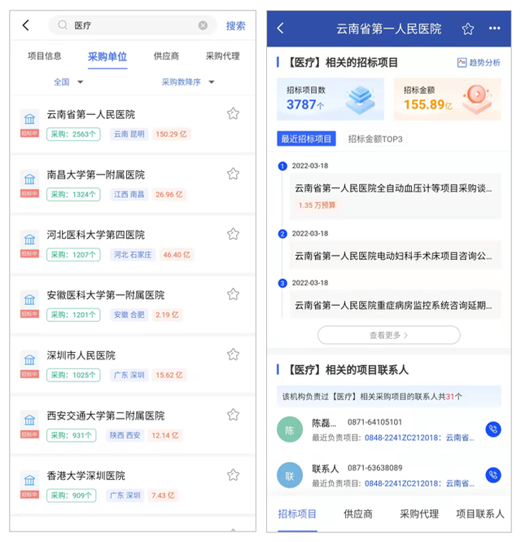The width and height of the screenshot is (521, 542).
Task: Favorite 河北医科大学第四医院
Action: coord(233,234)
